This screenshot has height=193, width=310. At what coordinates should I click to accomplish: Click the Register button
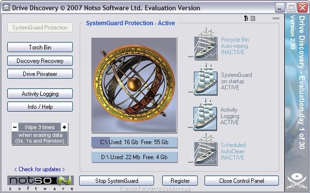[180, 181]
